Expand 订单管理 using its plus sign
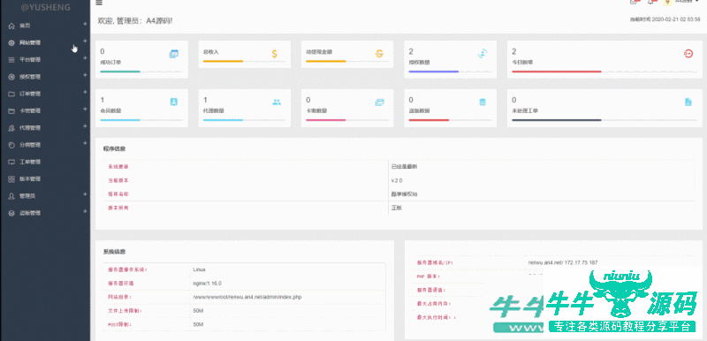707x341 pixels. [85, 93]
